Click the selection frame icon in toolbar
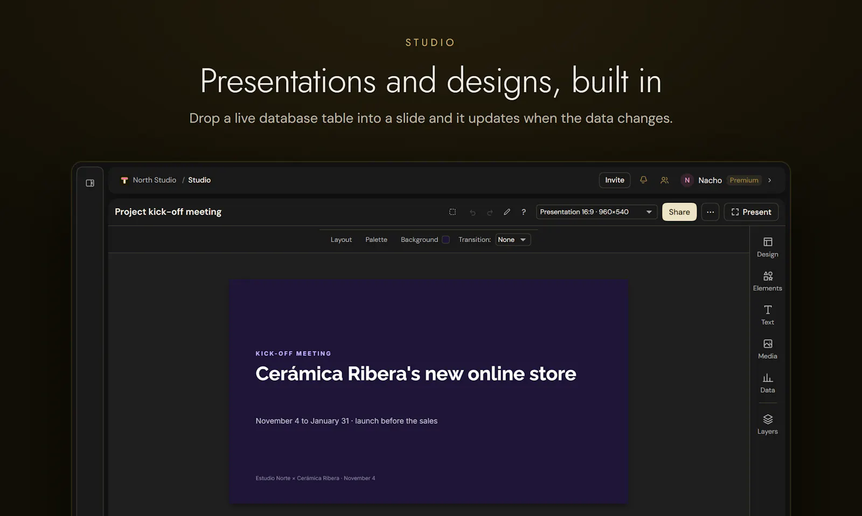Image resolution: width=862 pixels, height=516 pixels. pyautogui.click(x=453, y=212)
